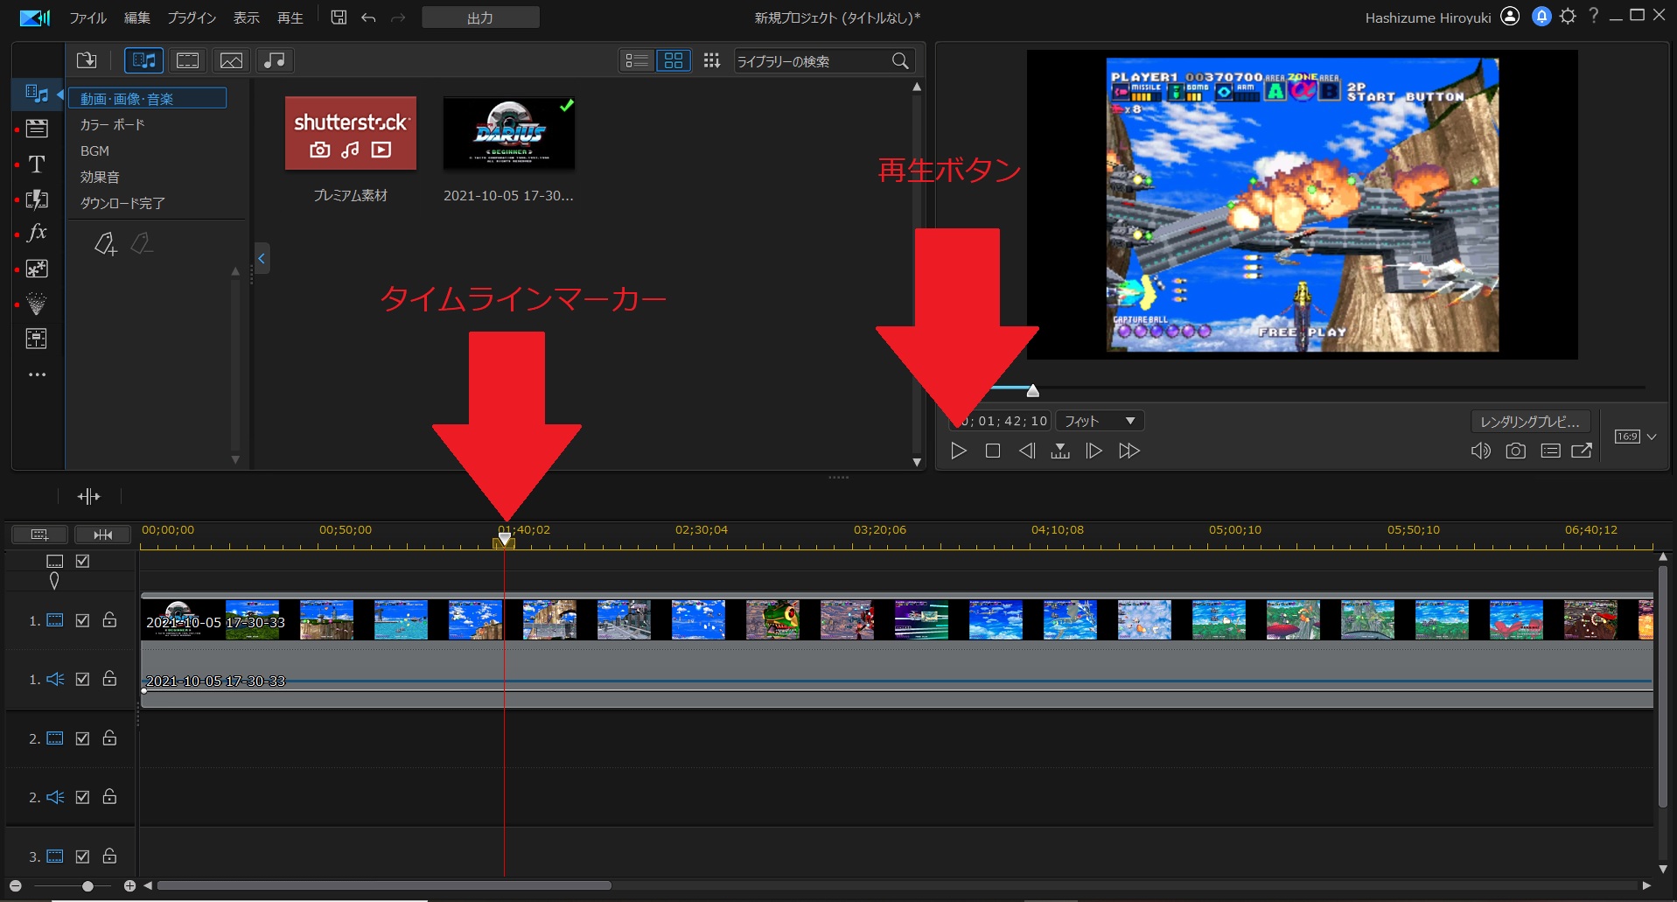
Task: Toggle the checkbox for audio track 2
Action: pyautogui.click(x=82, y=797)
